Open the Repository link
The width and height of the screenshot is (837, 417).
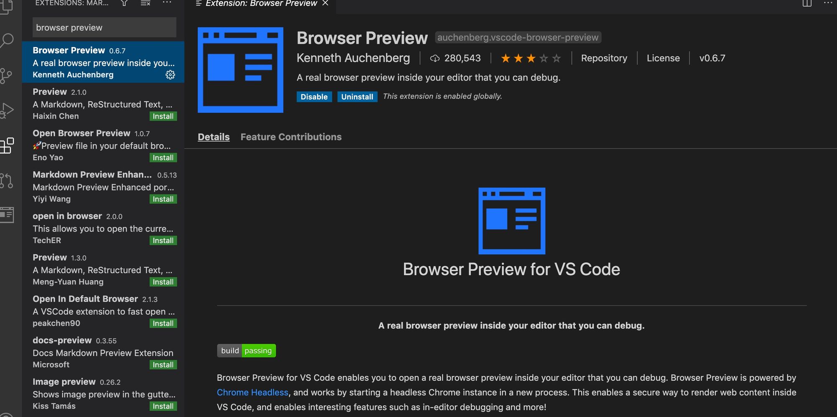(x=604, y=58)
